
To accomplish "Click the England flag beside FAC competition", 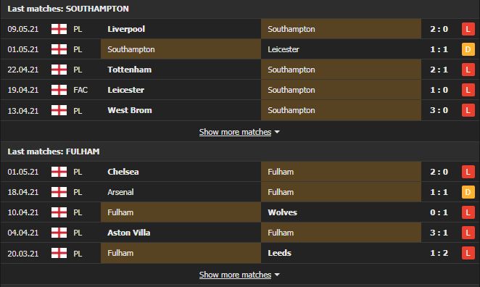I will point(59,90).
